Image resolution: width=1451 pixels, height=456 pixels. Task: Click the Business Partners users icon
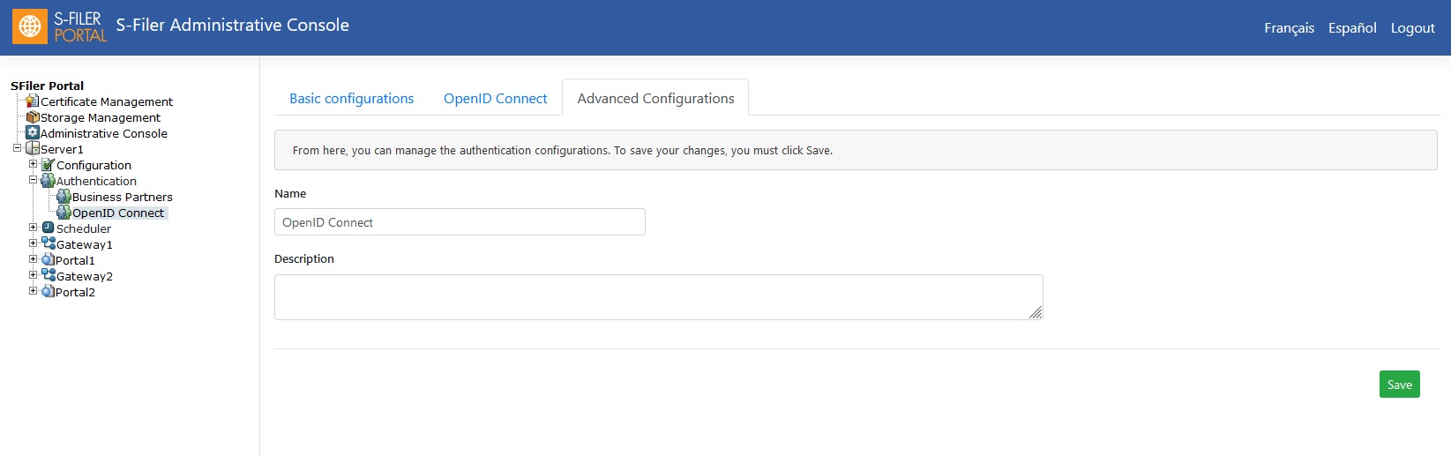tap(64, 197)
